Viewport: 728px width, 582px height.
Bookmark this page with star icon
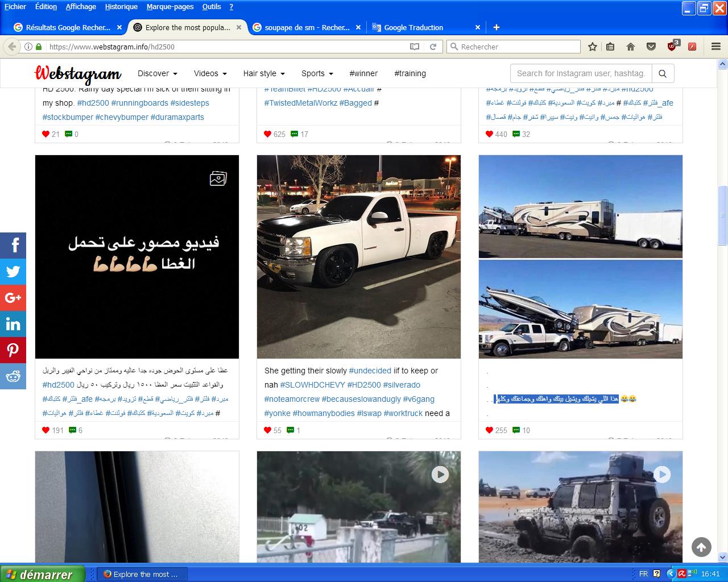pyautogui.click(x=592, y=47)
